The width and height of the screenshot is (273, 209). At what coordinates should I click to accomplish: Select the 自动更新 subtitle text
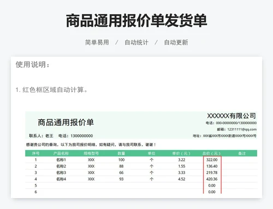click(x=176, y=43)
